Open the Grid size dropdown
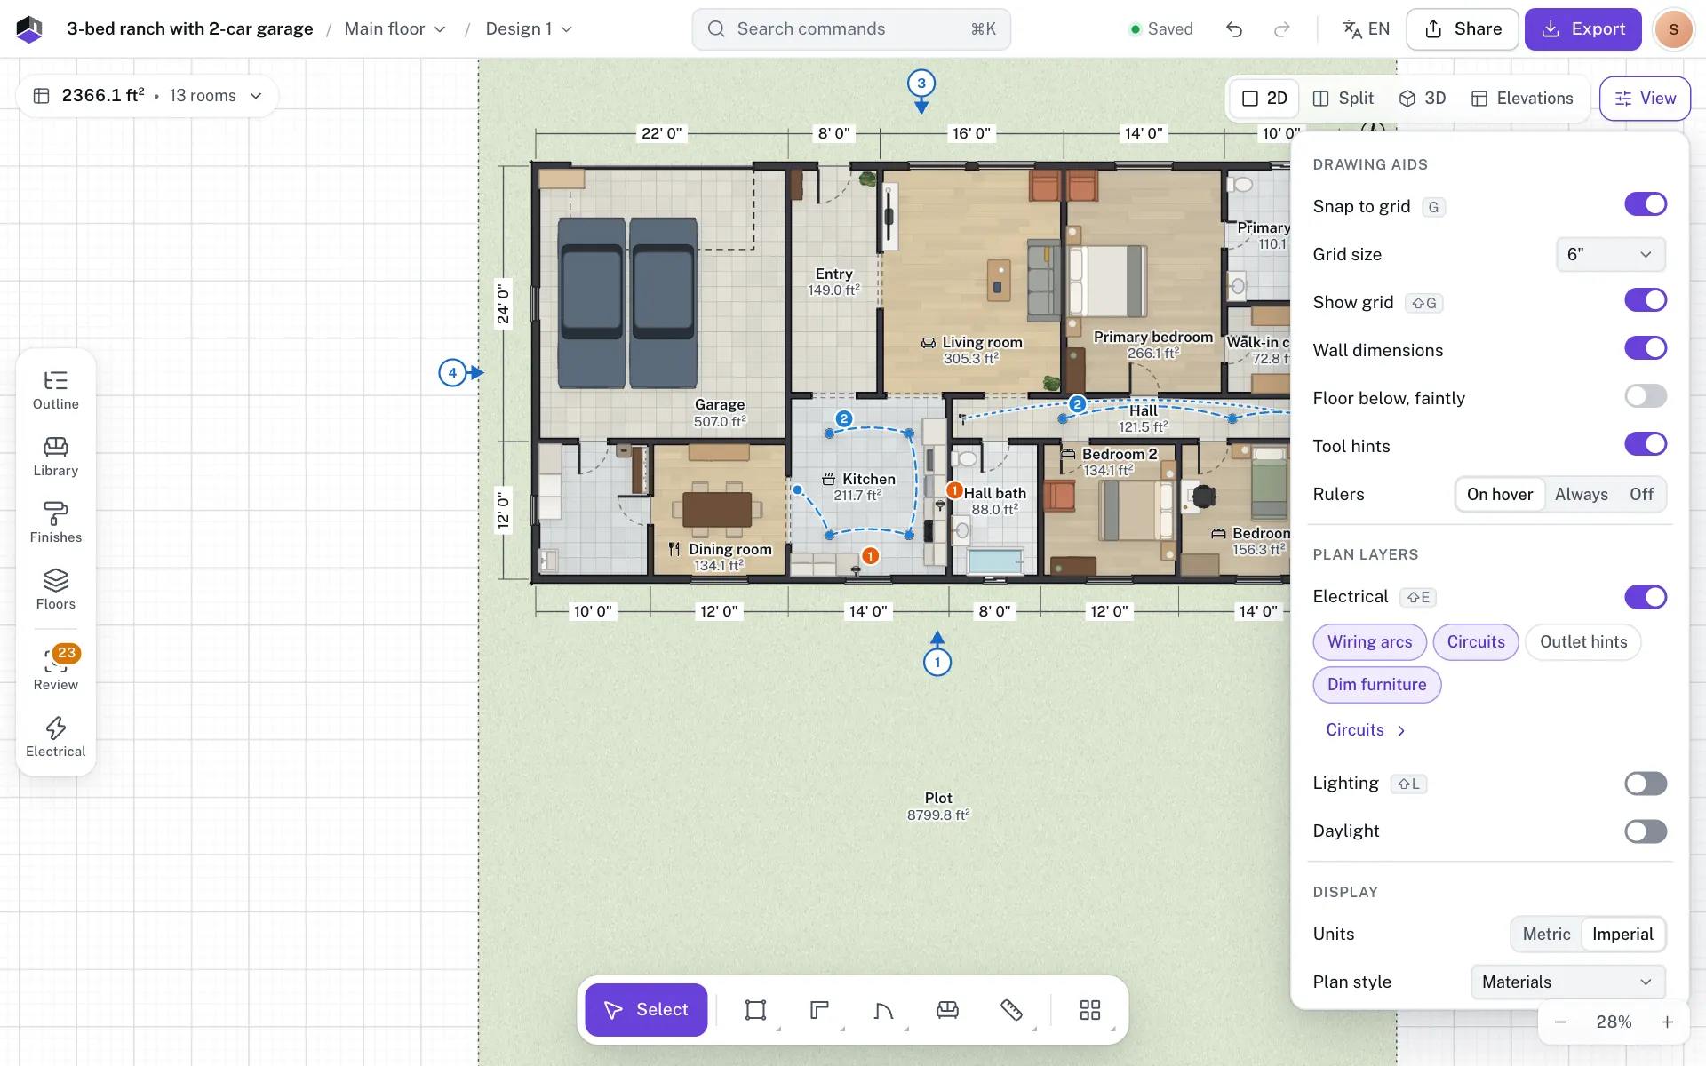 [1610, 254]
